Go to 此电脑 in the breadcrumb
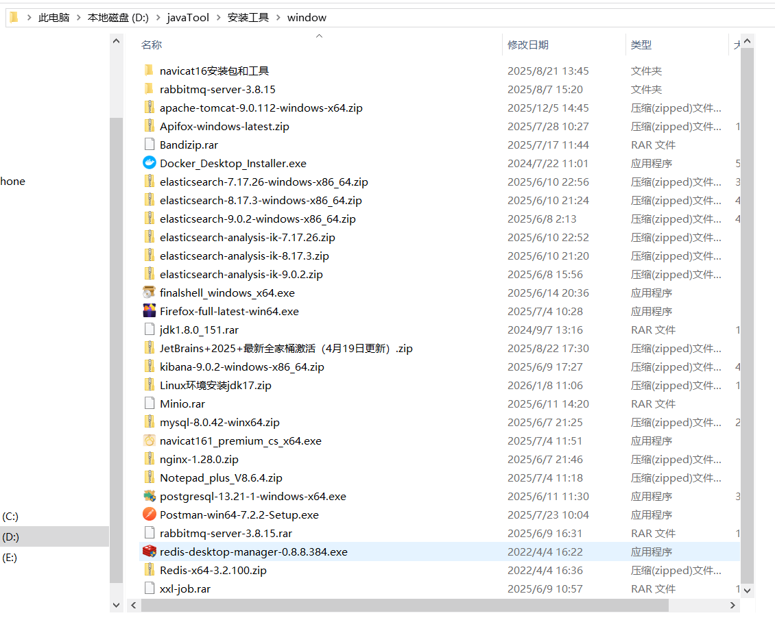This screenshot has width=775, height=620. pyautogui.click(x=54, y=18)
